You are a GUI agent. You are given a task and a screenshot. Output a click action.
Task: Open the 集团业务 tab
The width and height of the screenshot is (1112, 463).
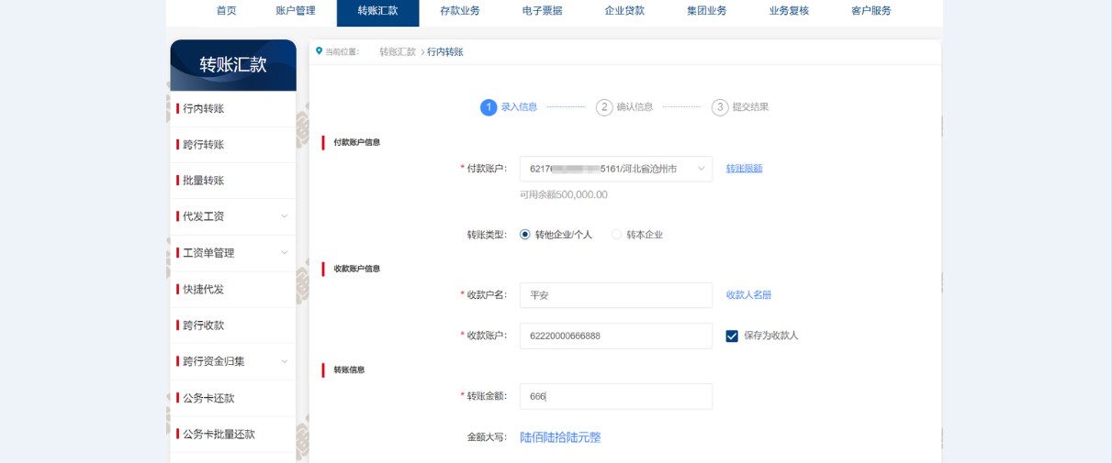click(x=706, y=11)
